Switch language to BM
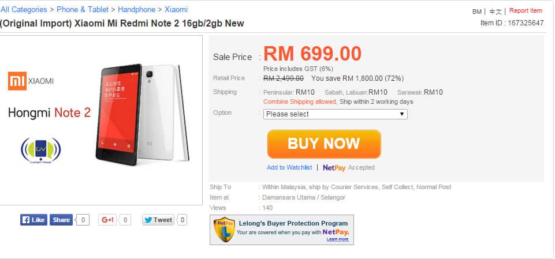The image size is (555, 259). [476, 12]
